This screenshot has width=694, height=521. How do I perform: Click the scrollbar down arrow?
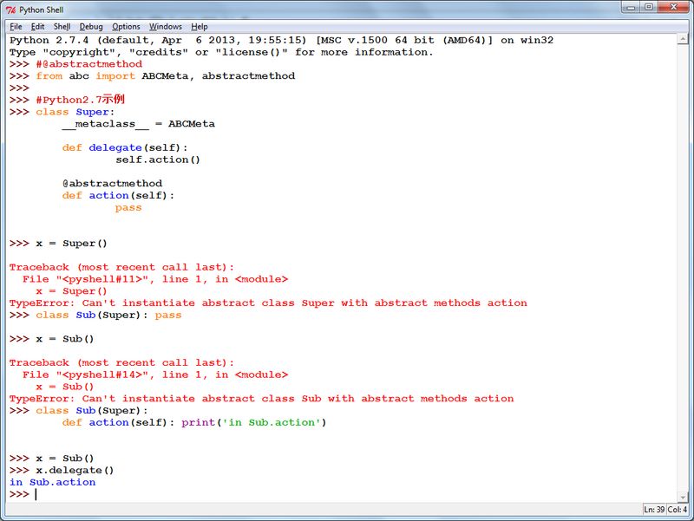coord(683,497)
